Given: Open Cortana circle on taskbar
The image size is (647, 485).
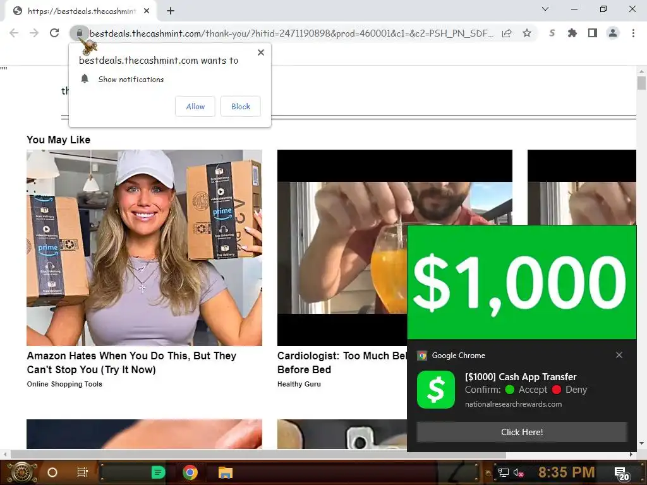Looking at the screenshot, I should (x=52, y=472).
